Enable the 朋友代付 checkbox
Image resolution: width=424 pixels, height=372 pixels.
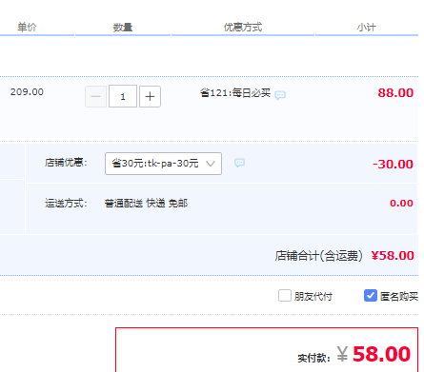pos(285,296)
